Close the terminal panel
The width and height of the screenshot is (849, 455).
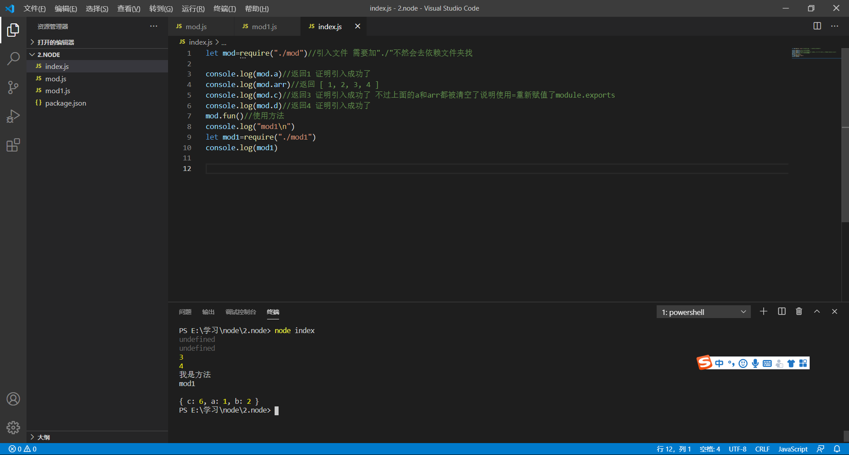834,311
